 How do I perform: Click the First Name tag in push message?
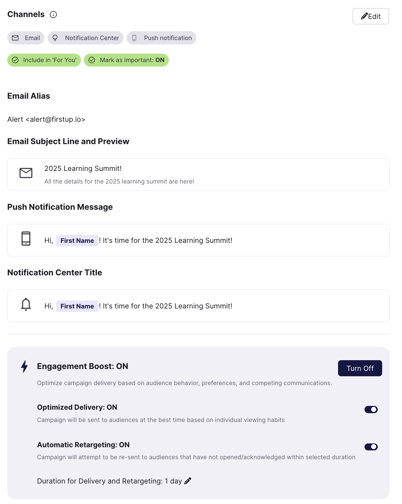point(77,241)
